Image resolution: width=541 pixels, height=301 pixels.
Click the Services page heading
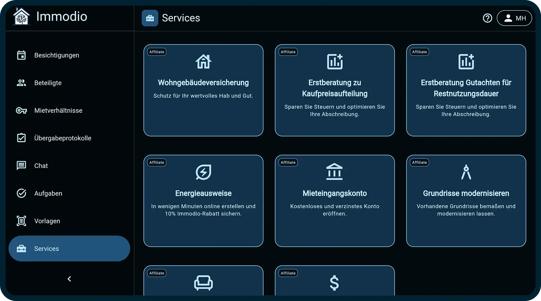(181, 18)
